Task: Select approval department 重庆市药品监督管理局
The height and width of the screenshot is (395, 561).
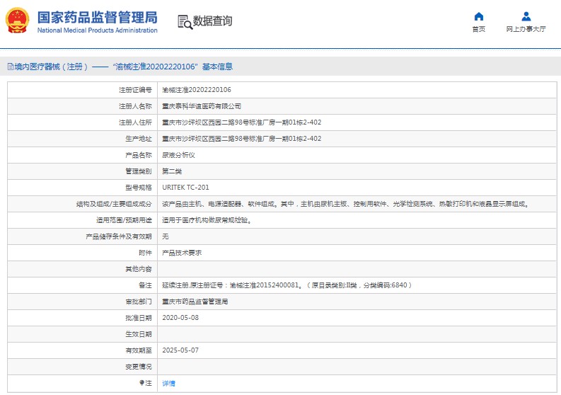Action: (x=195, y=302)
